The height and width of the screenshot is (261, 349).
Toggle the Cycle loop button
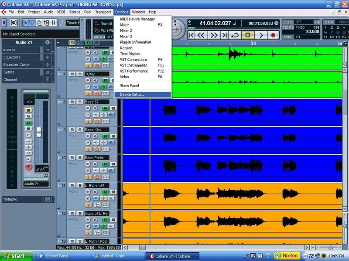pyautogui.click(x=235, y=35)
